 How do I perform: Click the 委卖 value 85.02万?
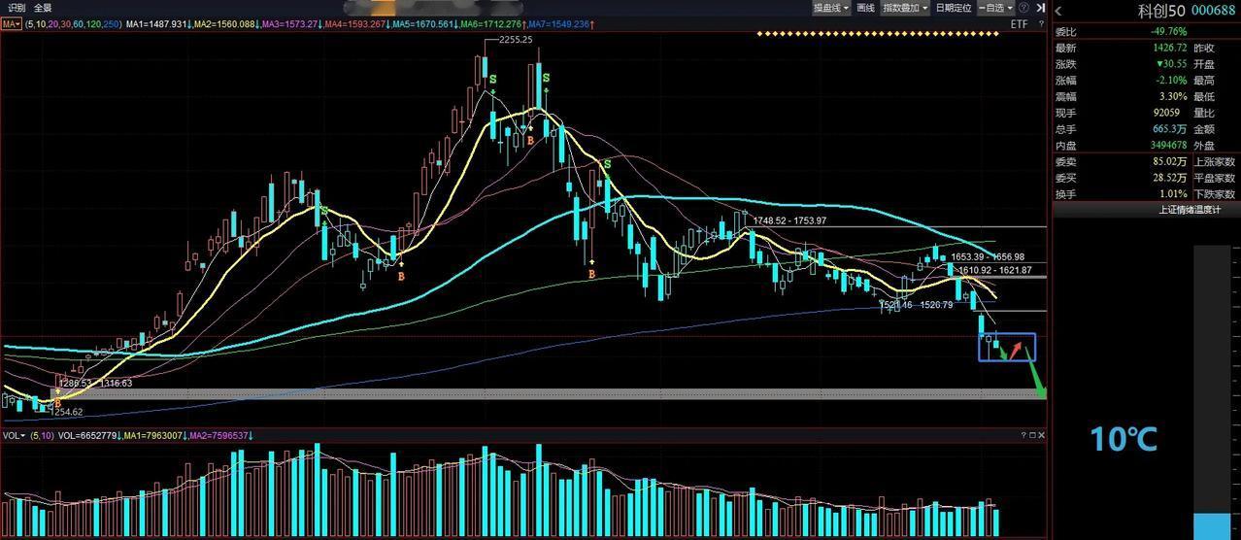1170,161
